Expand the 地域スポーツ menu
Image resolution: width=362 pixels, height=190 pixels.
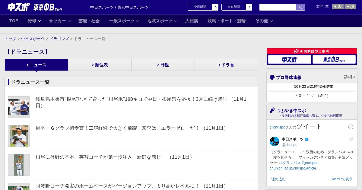tap(162, 21)
